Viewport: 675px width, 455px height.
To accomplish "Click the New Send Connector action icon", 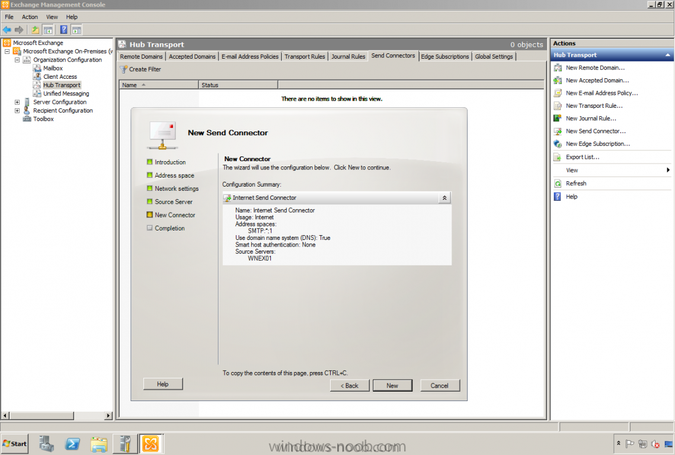I will tap(558, 132).
